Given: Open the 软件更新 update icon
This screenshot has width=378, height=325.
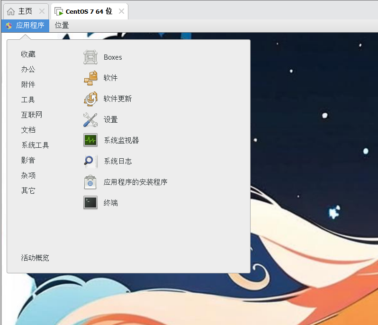Looking at the screenshot, I should [x=90, y=99].
